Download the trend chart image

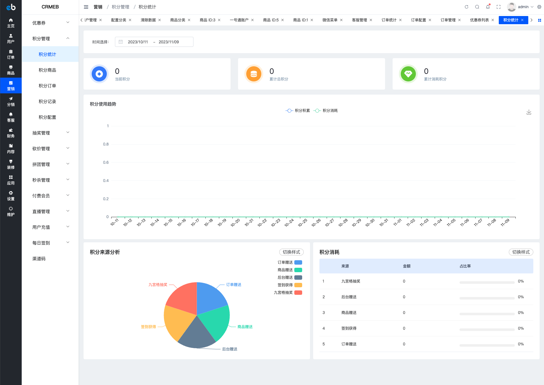pyautogui.click(x=529, y=112)
